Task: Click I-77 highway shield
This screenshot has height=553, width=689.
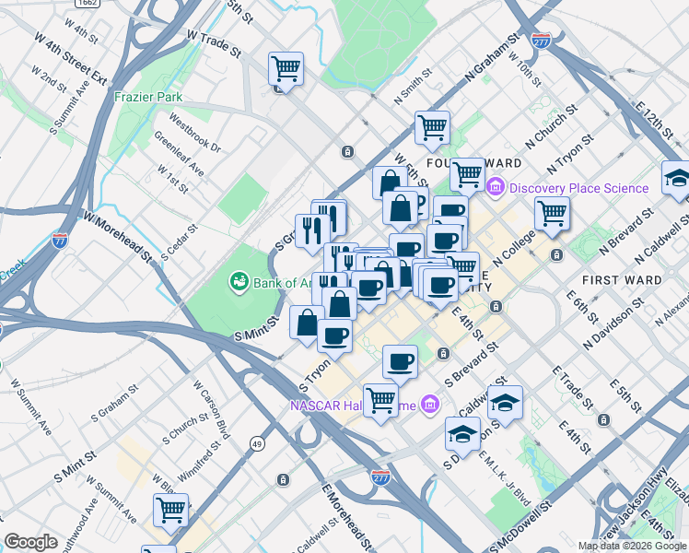Action: pos(60,241)
